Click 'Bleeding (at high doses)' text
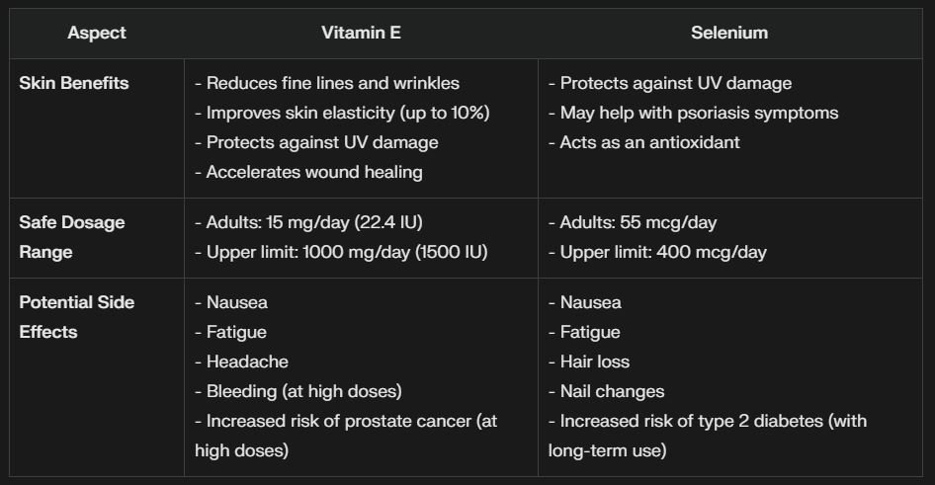The width and height of the screenshot is (935, 485). coord(298,391)
